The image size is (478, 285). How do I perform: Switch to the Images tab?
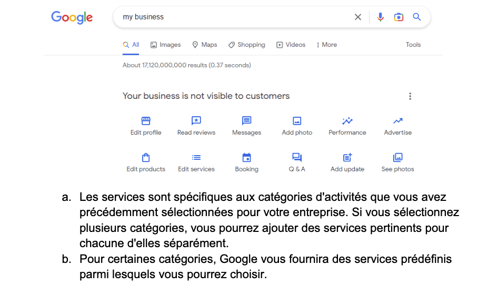[166, 45]
